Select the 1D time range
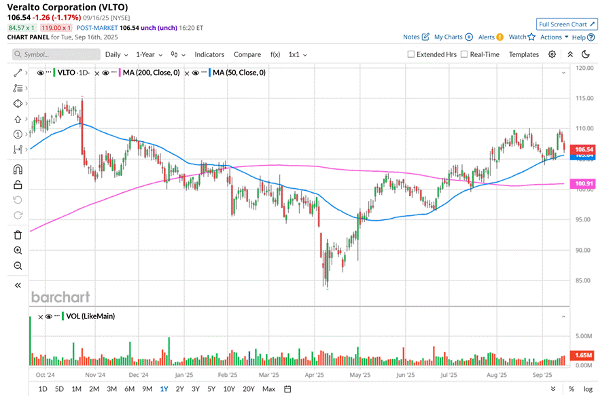 pyautogui.click(x=43, y=389)
